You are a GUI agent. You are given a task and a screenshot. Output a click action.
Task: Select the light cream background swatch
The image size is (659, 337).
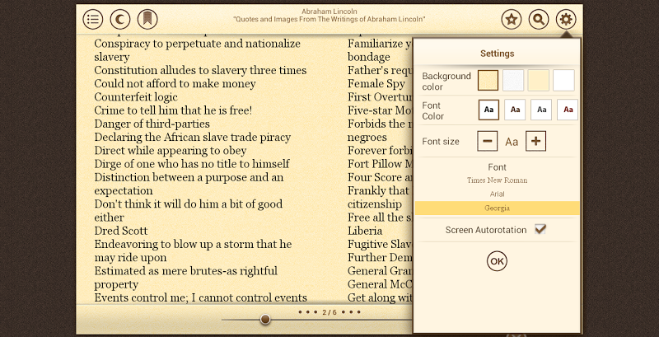coord(538,80)
